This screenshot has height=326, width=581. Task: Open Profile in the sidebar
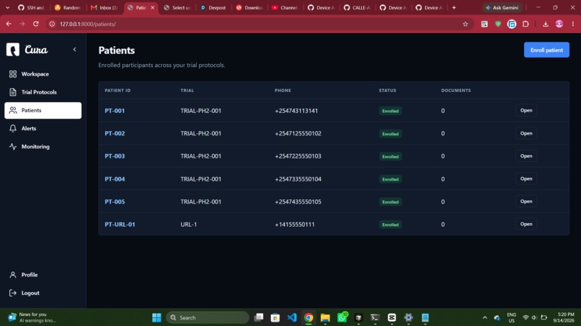click(x=43, y=275)
